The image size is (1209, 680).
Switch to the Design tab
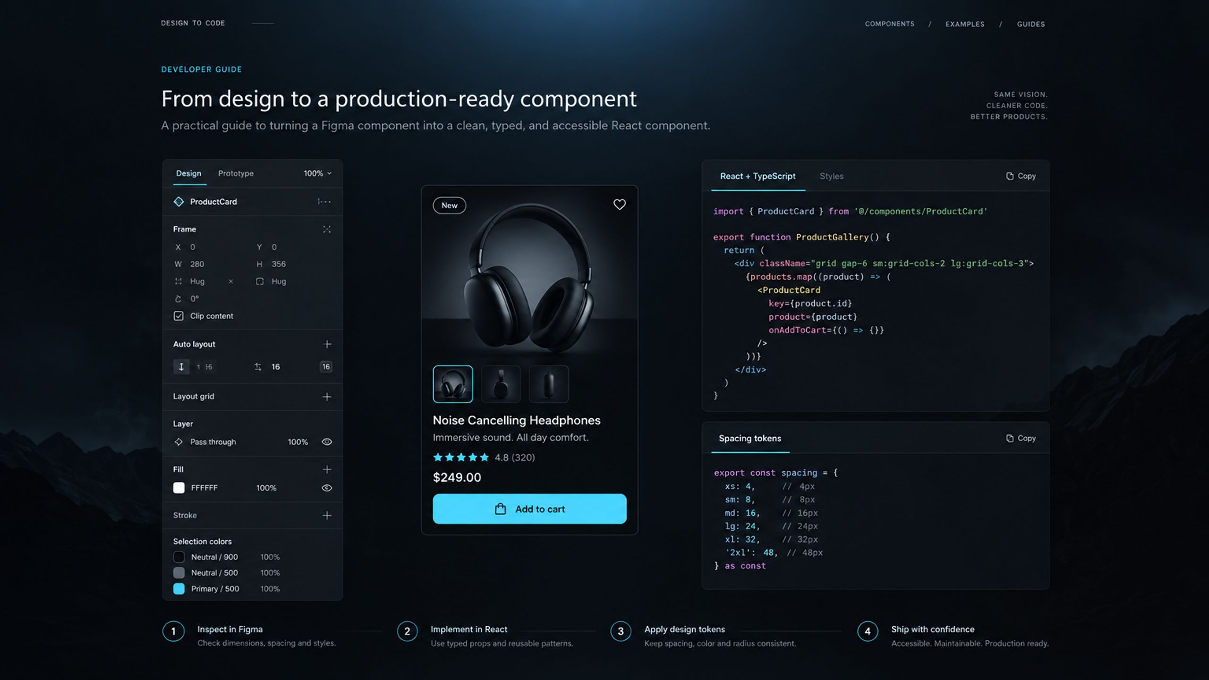point(188,173)
